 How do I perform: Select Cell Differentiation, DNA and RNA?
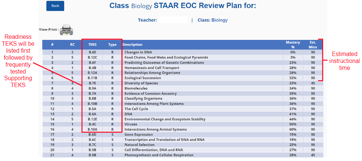tap(154, 150)
